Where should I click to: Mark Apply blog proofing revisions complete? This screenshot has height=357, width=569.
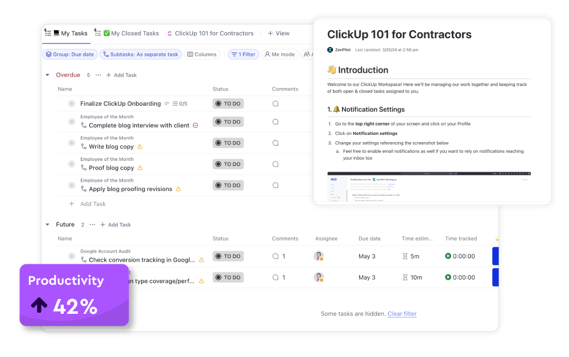[72, 185]
